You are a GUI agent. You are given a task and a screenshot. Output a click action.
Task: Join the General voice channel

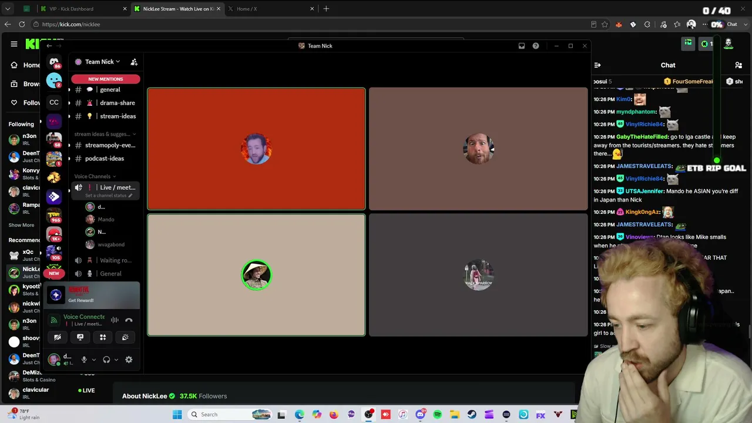pyautogui.click(x=105, y=274)
